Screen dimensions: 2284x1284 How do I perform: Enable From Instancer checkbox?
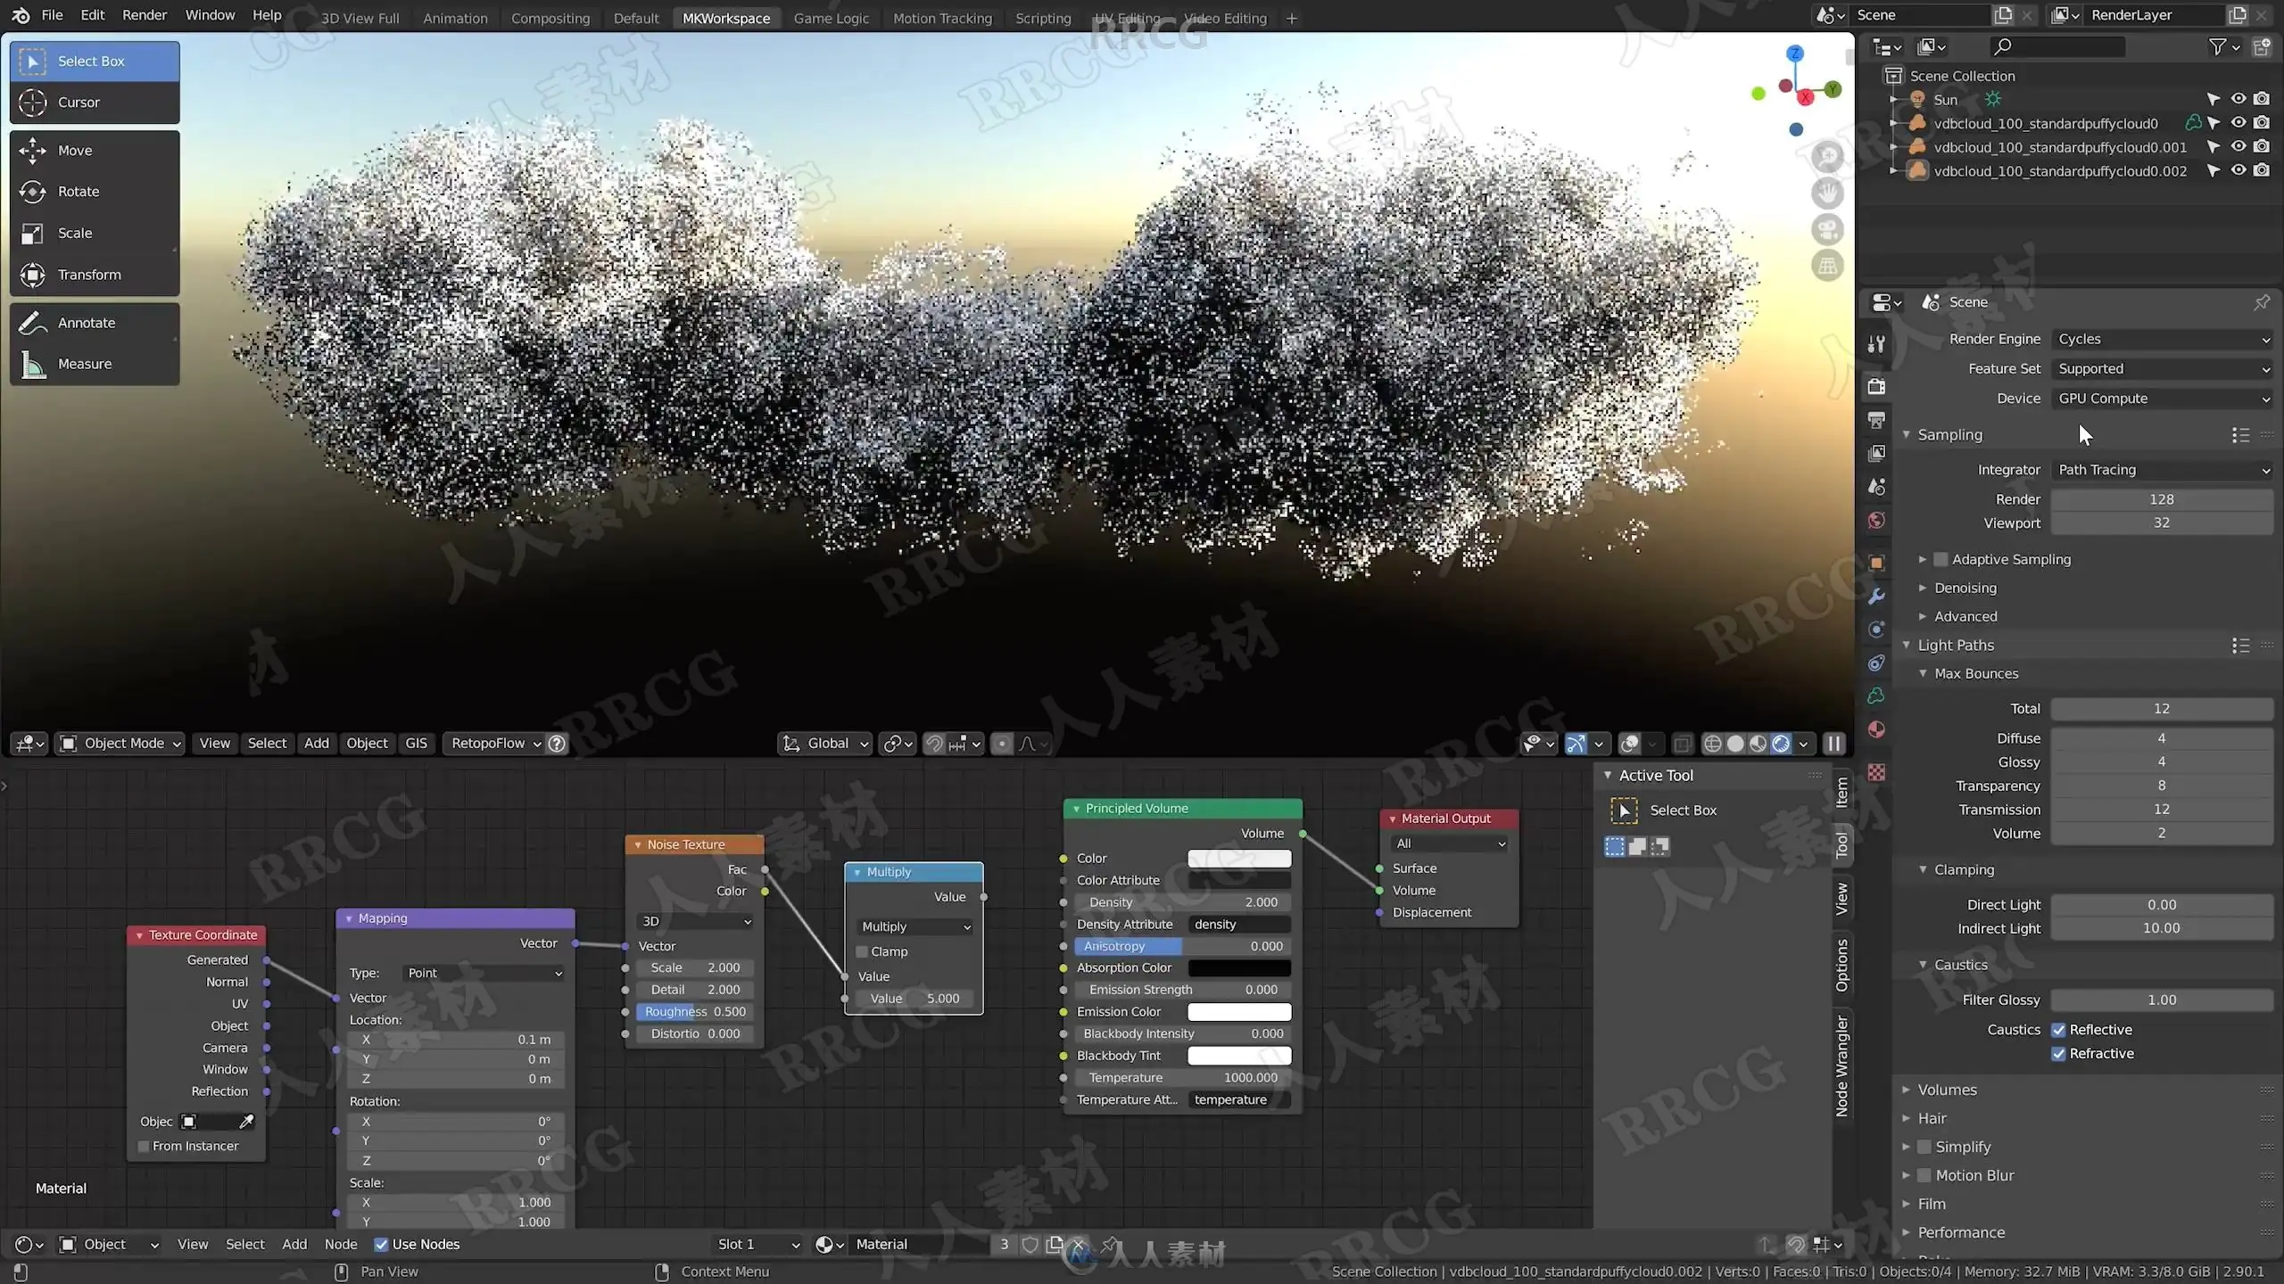tap(144, 1147)
